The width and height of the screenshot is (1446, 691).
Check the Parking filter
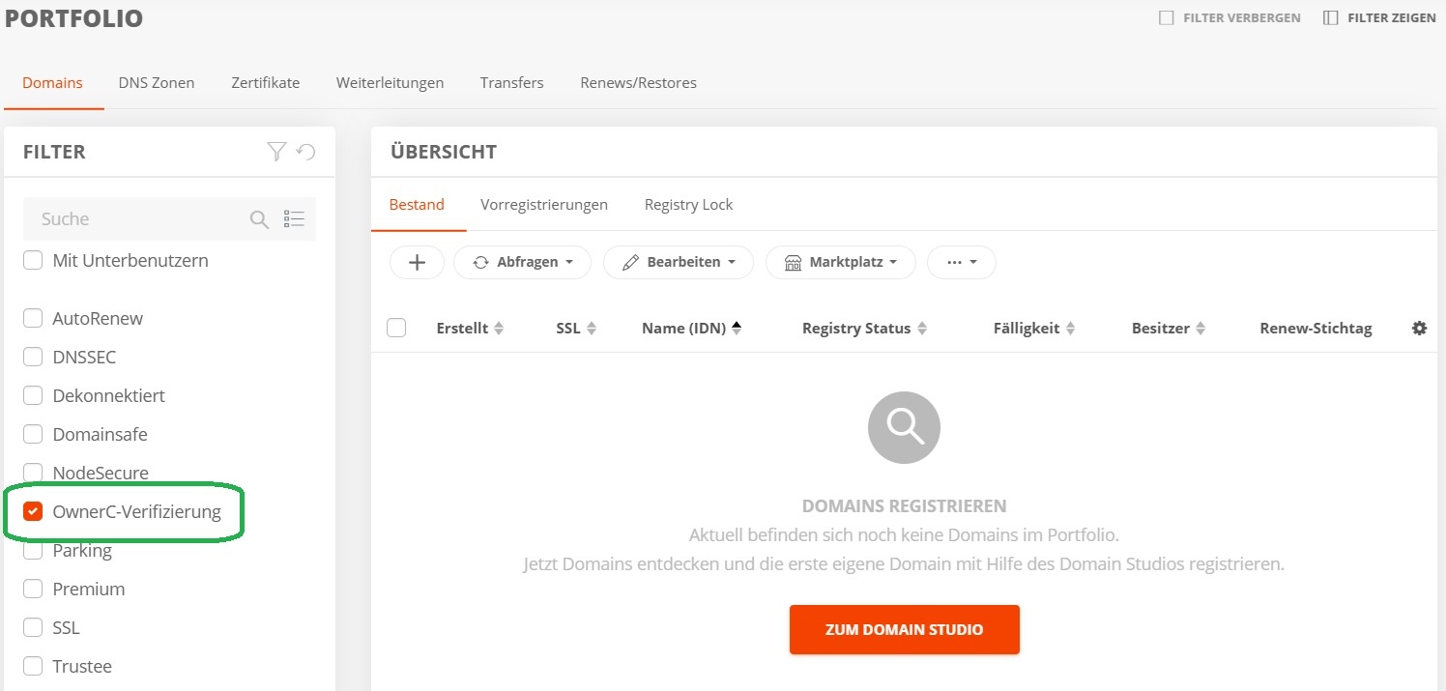click(33, 550)
